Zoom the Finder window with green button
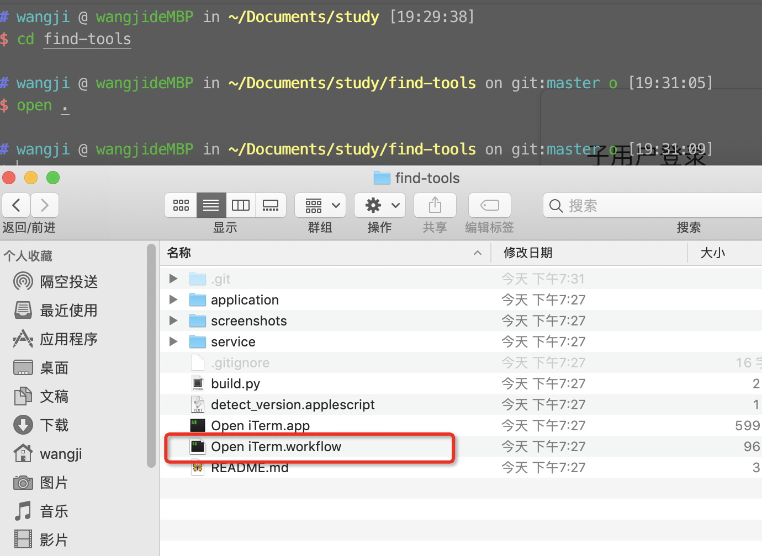 tap(53, 178)
